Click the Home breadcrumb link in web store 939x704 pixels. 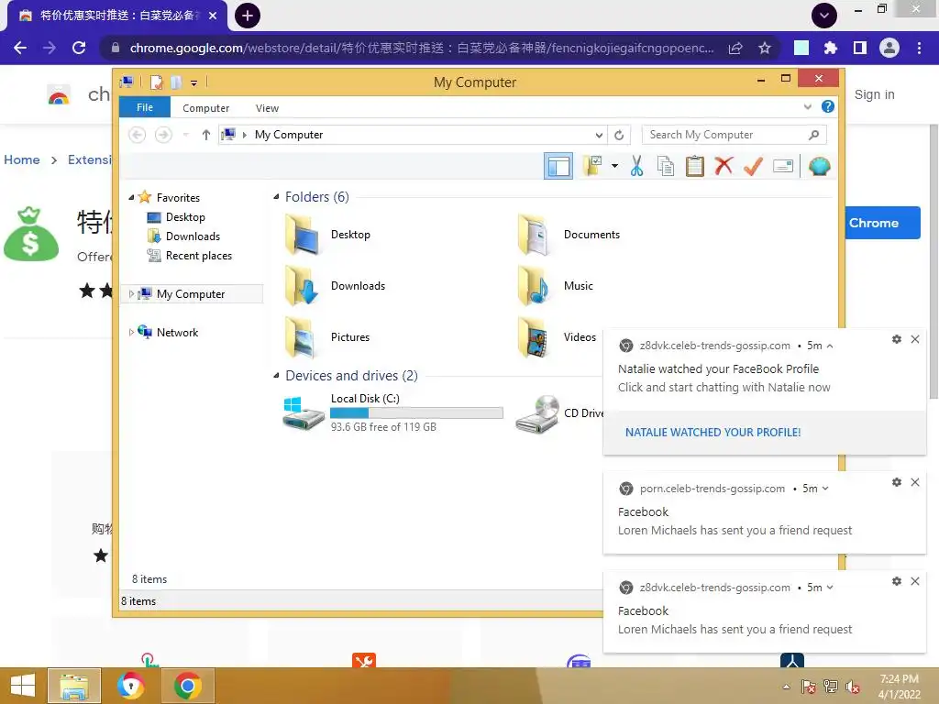pos(22,159)
